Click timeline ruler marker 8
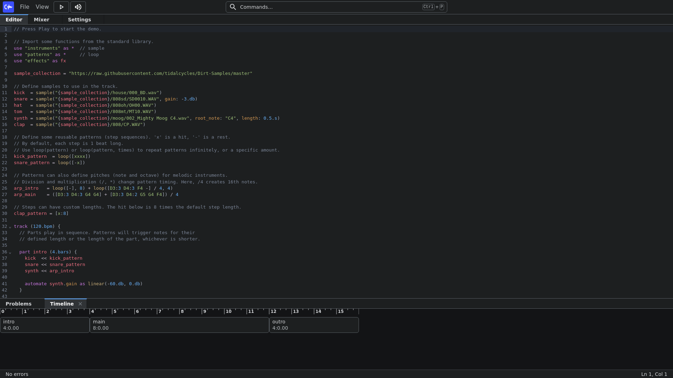Image resolution: width=673 pixels, height=378 pixels. [x=182, y=311]
